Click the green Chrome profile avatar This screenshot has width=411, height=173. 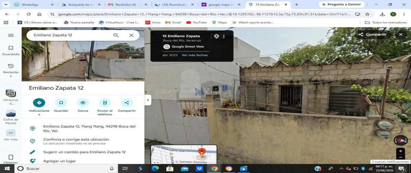tap(393, 14)
